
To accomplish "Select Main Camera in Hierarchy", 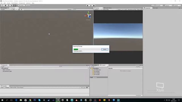I will point(6,70).
